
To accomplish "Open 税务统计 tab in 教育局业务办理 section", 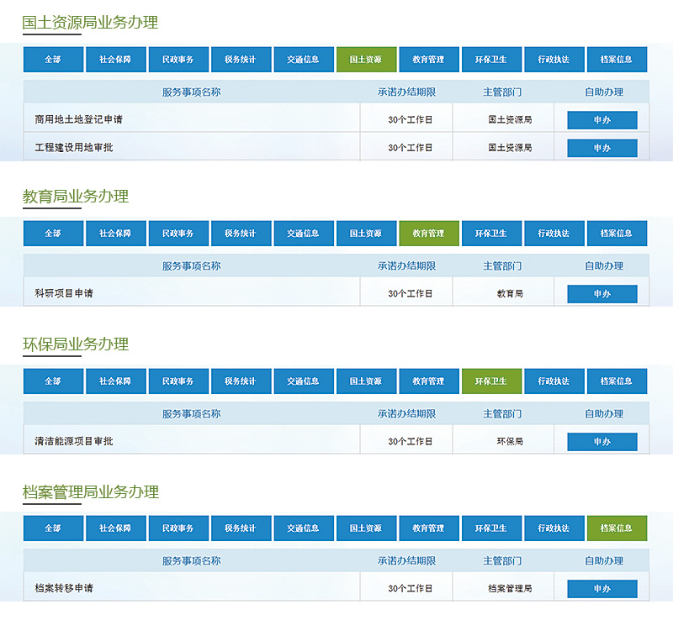I will pos(241,234).
